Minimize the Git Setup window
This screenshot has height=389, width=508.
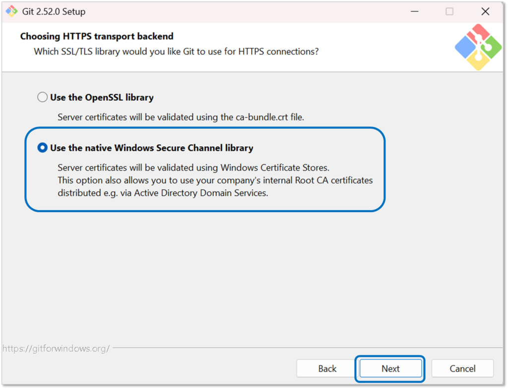(x=413, y=11)
